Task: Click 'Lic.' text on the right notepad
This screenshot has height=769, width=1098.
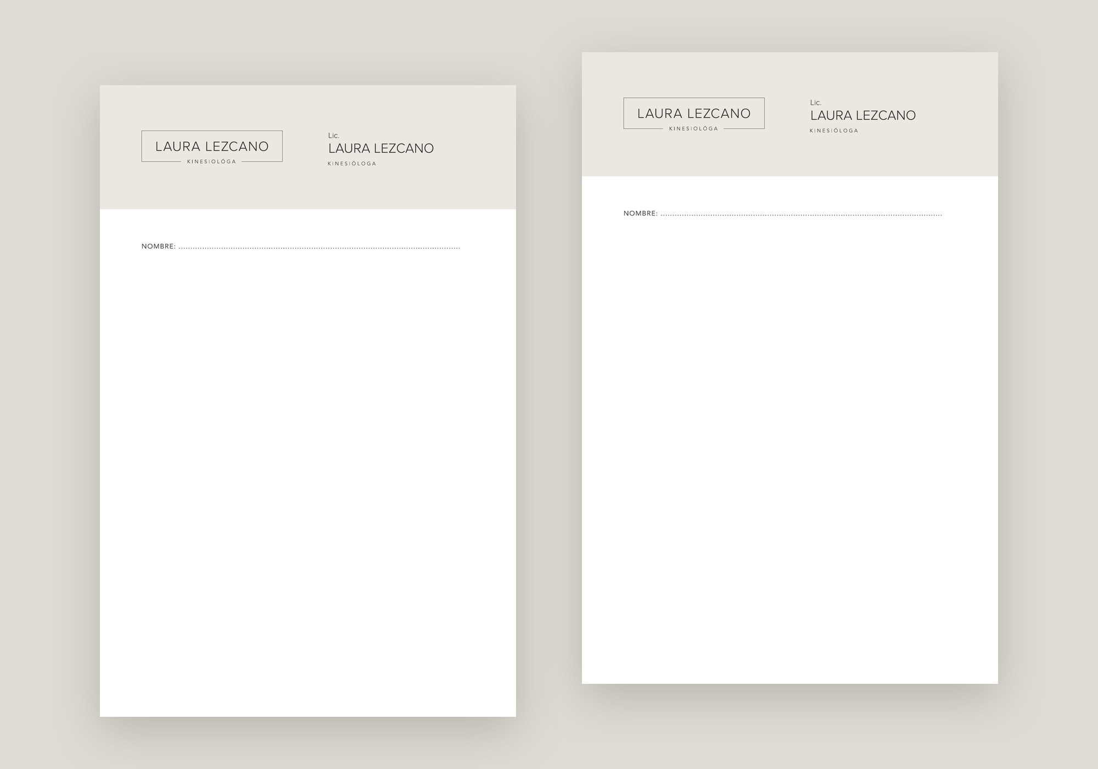Action: [x=816, y=103]
